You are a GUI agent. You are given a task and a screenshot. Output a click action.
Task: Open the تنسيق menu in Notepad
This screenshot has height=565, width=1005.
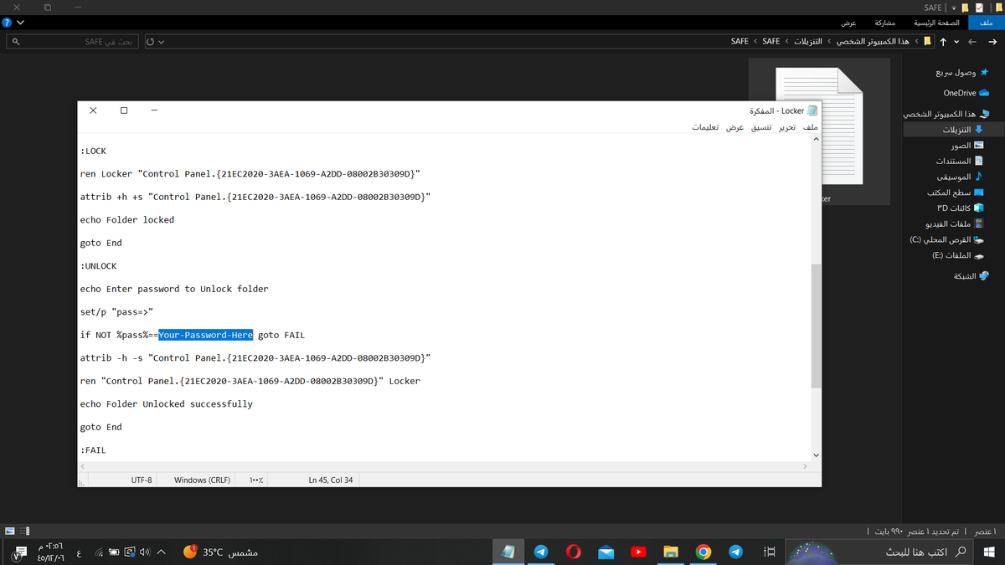pos(760,127)
